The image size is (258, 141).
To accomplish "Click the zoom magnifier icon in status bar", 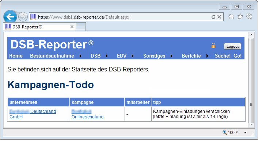I will [x=225, y=132].
